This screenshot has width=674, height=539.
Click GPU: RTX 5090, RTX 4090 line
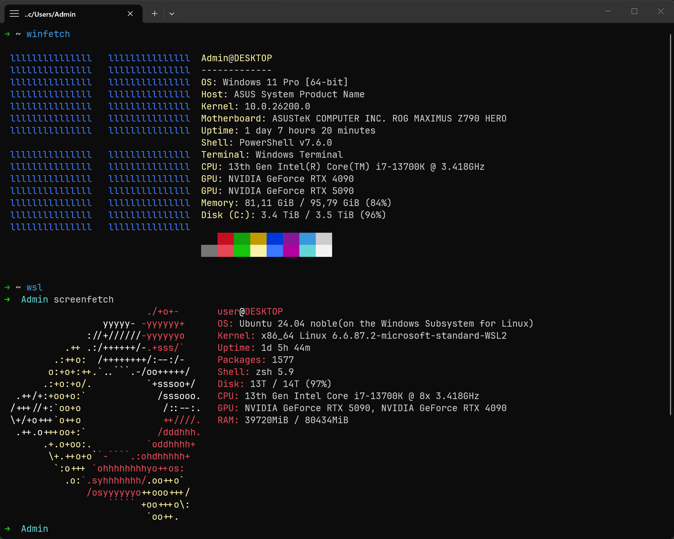362,408
